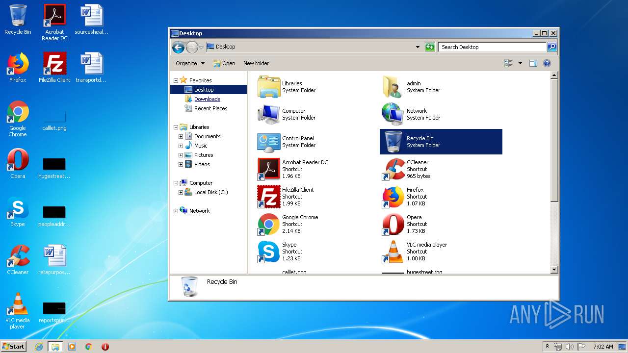Image resolution: width=628 pixels, height=353 pixels.
Task: Expand the Pictures library node
Action: (x=181, y=155)
